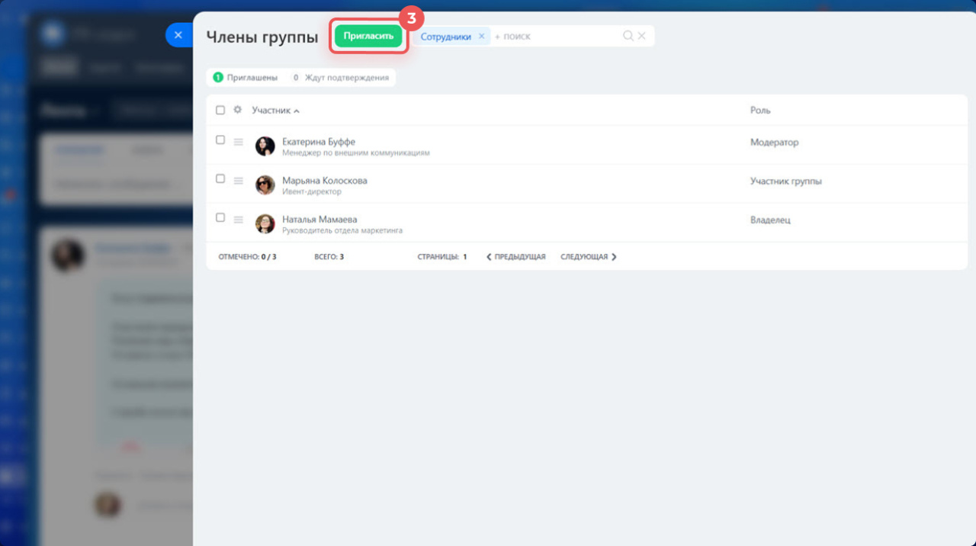Click the Участник группы role cell
Viewport: 976px width, 546px height.
pyautogui.click(x=786, y=181)
